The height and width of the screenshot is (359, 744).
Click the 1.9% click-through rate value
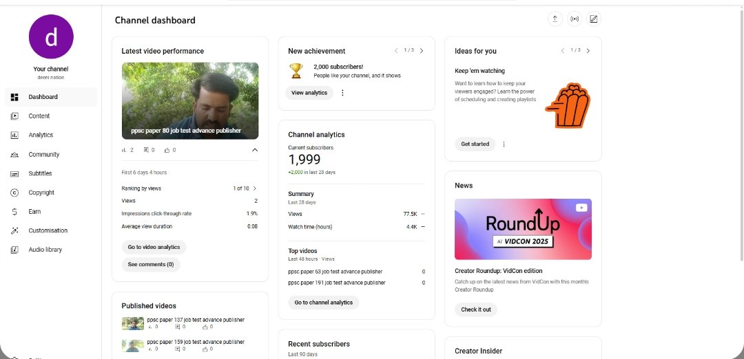(x=252, y=214)
